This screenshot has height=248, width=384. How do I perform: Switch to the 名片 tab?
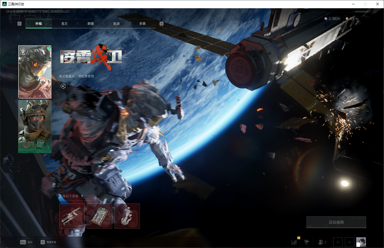click(64, 24)
